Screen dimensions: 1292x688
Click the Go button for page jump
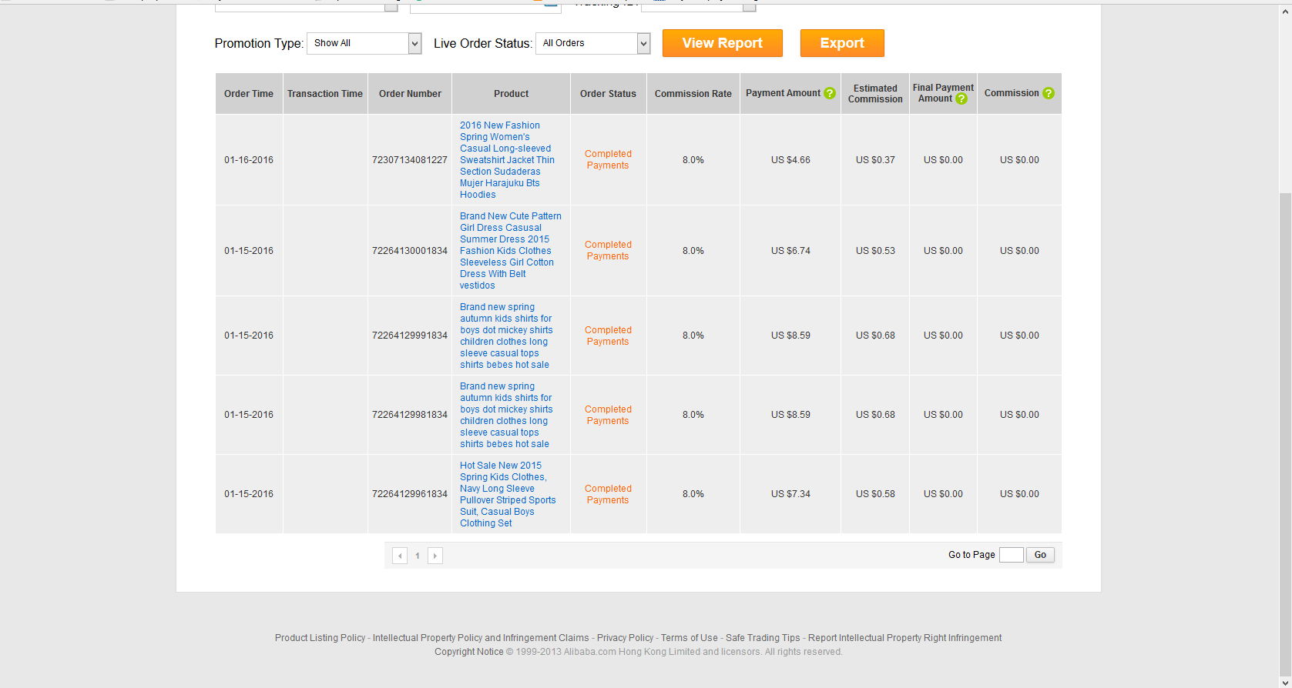pos(1040,555)
